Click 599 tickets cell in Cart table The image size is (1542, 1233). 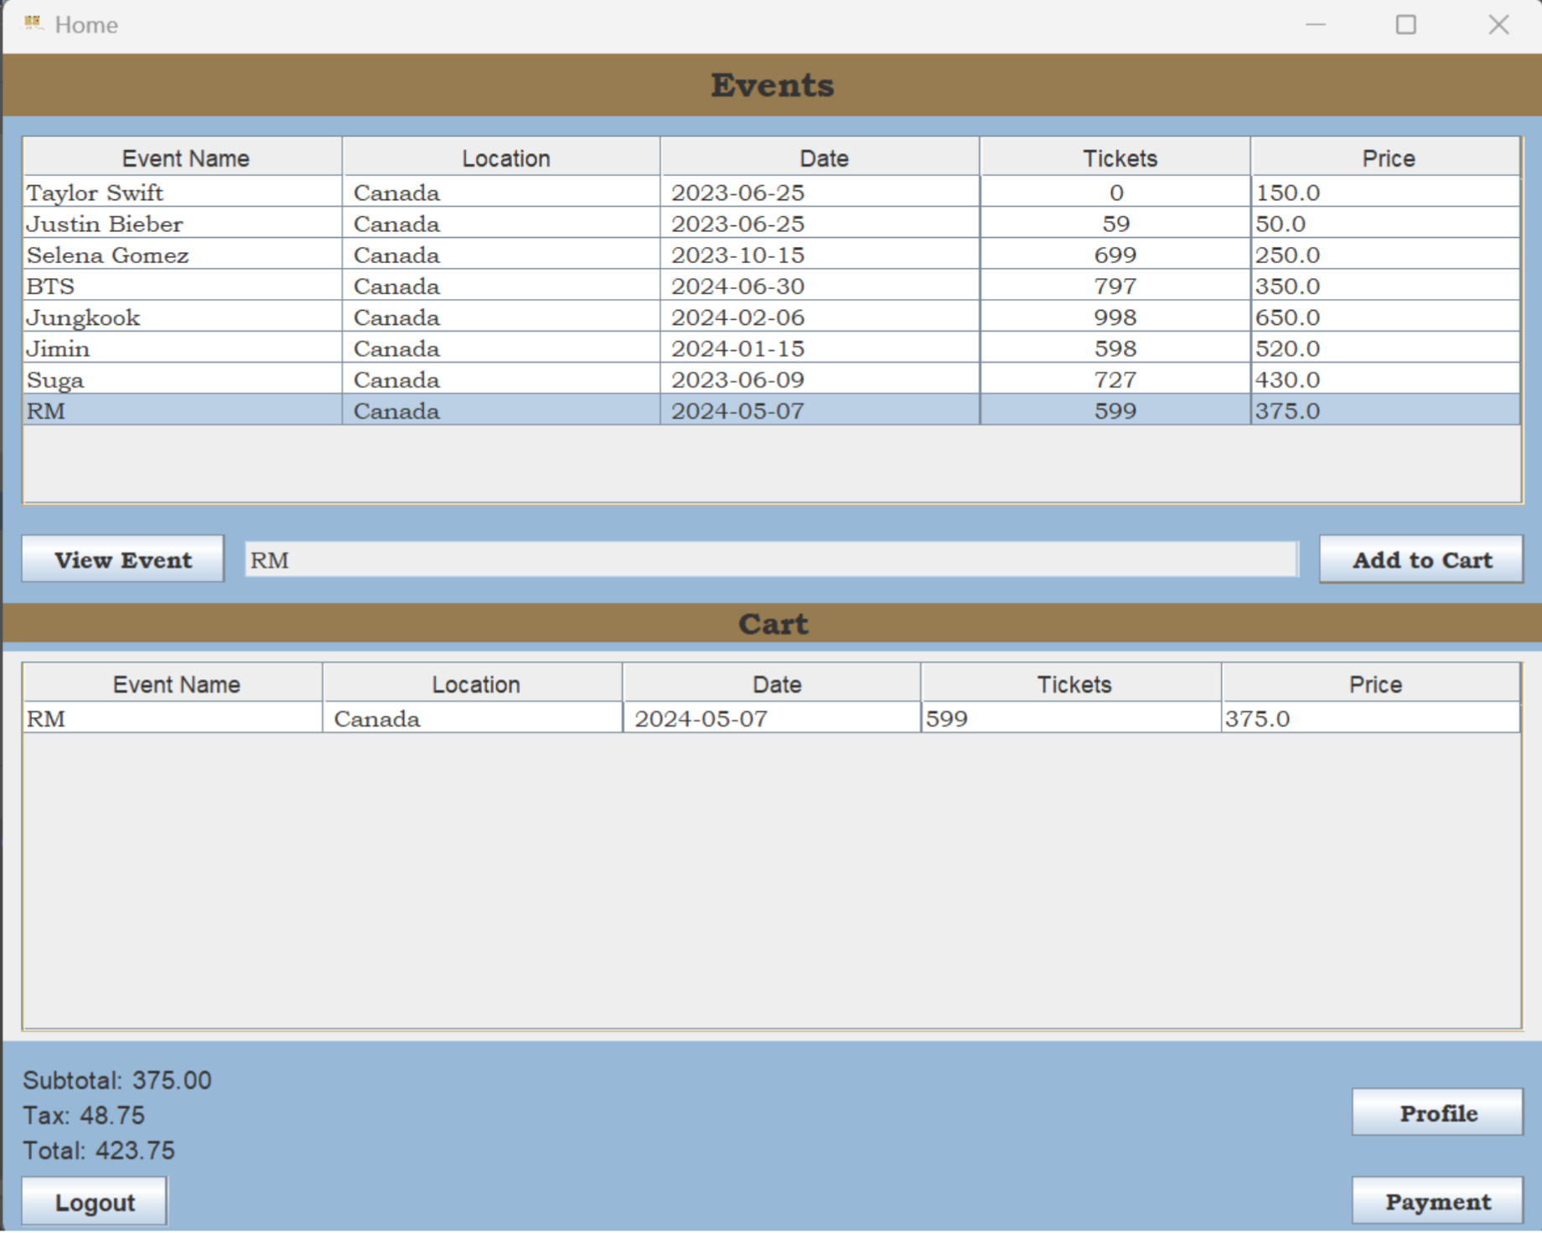[x=1072, y=718]
